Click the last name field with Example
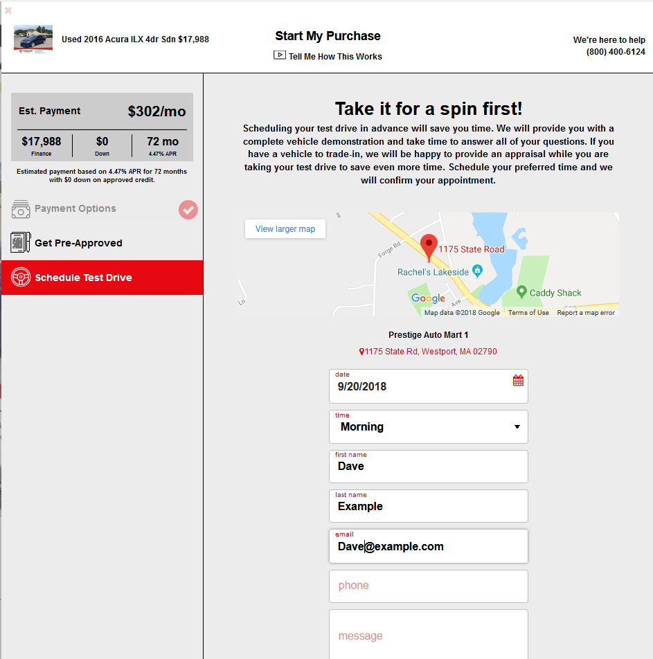The image size is (653, 659). pos(428,506)
